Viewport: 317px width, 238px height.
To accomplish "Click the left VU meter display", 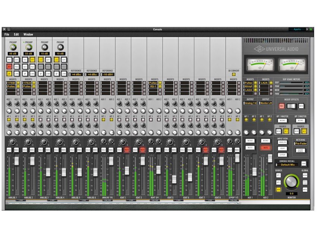I will click(260, 64).
